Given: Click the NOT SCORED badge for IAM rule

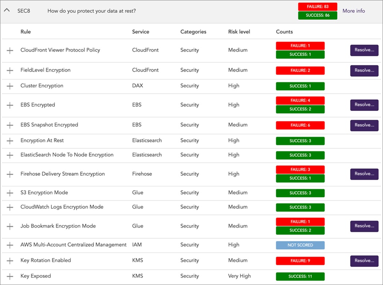Looking at the screenshot, I should [300, 245].
